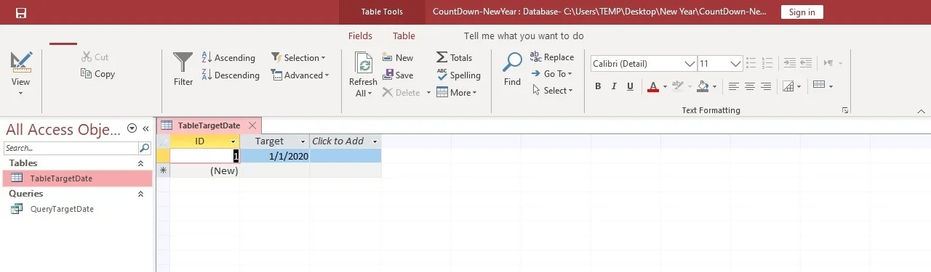Viewport: 931px width, 272px height.
Task: Close the TableTargetDate tab
Action: (252, 125)
